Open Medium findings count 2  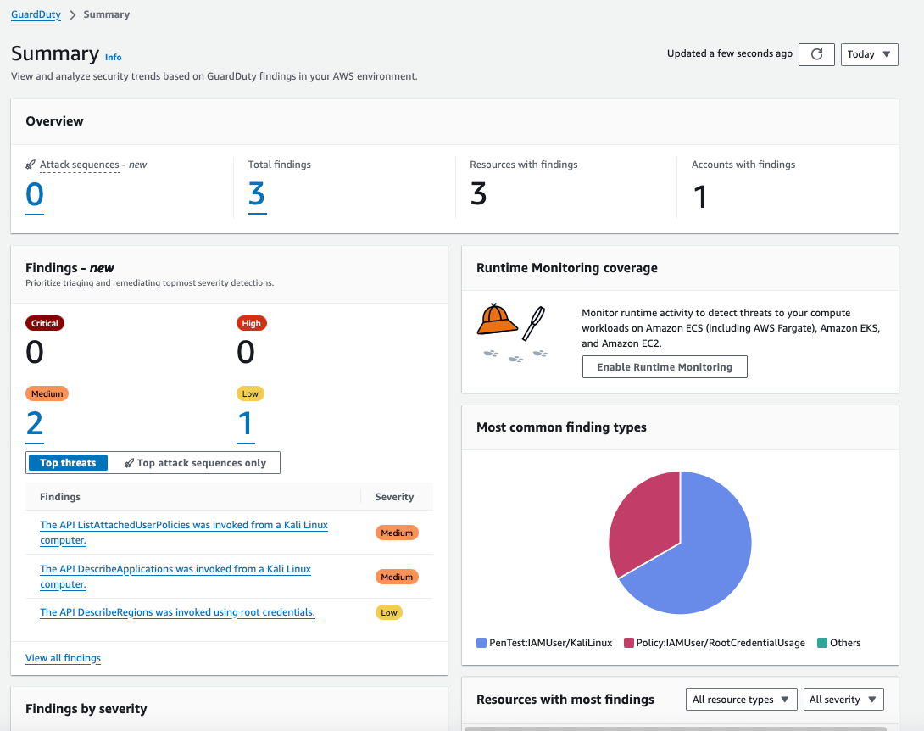click(35, 425)
